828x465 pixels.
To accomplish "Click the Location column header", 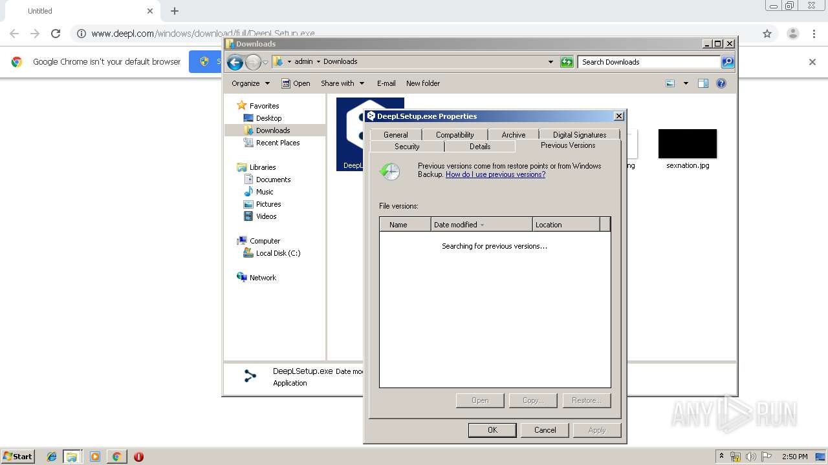I will pyautogui.click(x=567, y=225).
